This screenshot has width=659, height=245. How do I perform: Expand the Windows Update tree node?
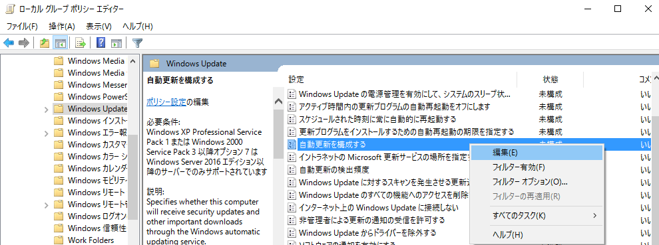[x=46, y=109]
